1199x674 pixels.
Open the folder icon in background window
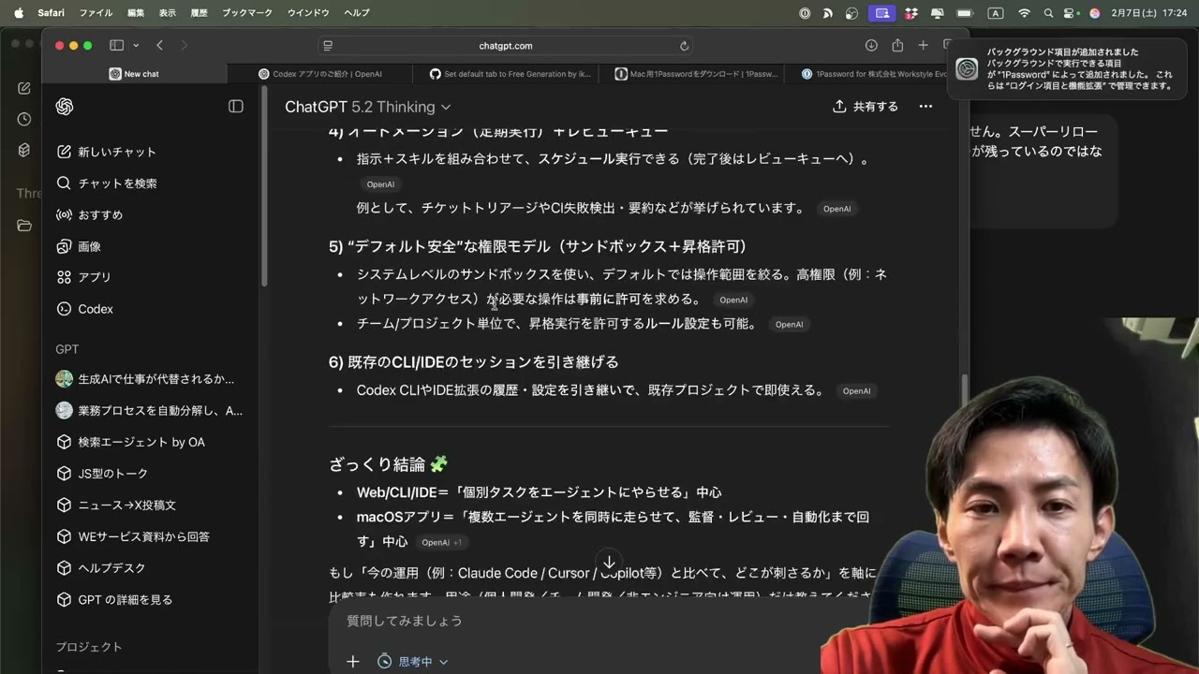point(24,226)
